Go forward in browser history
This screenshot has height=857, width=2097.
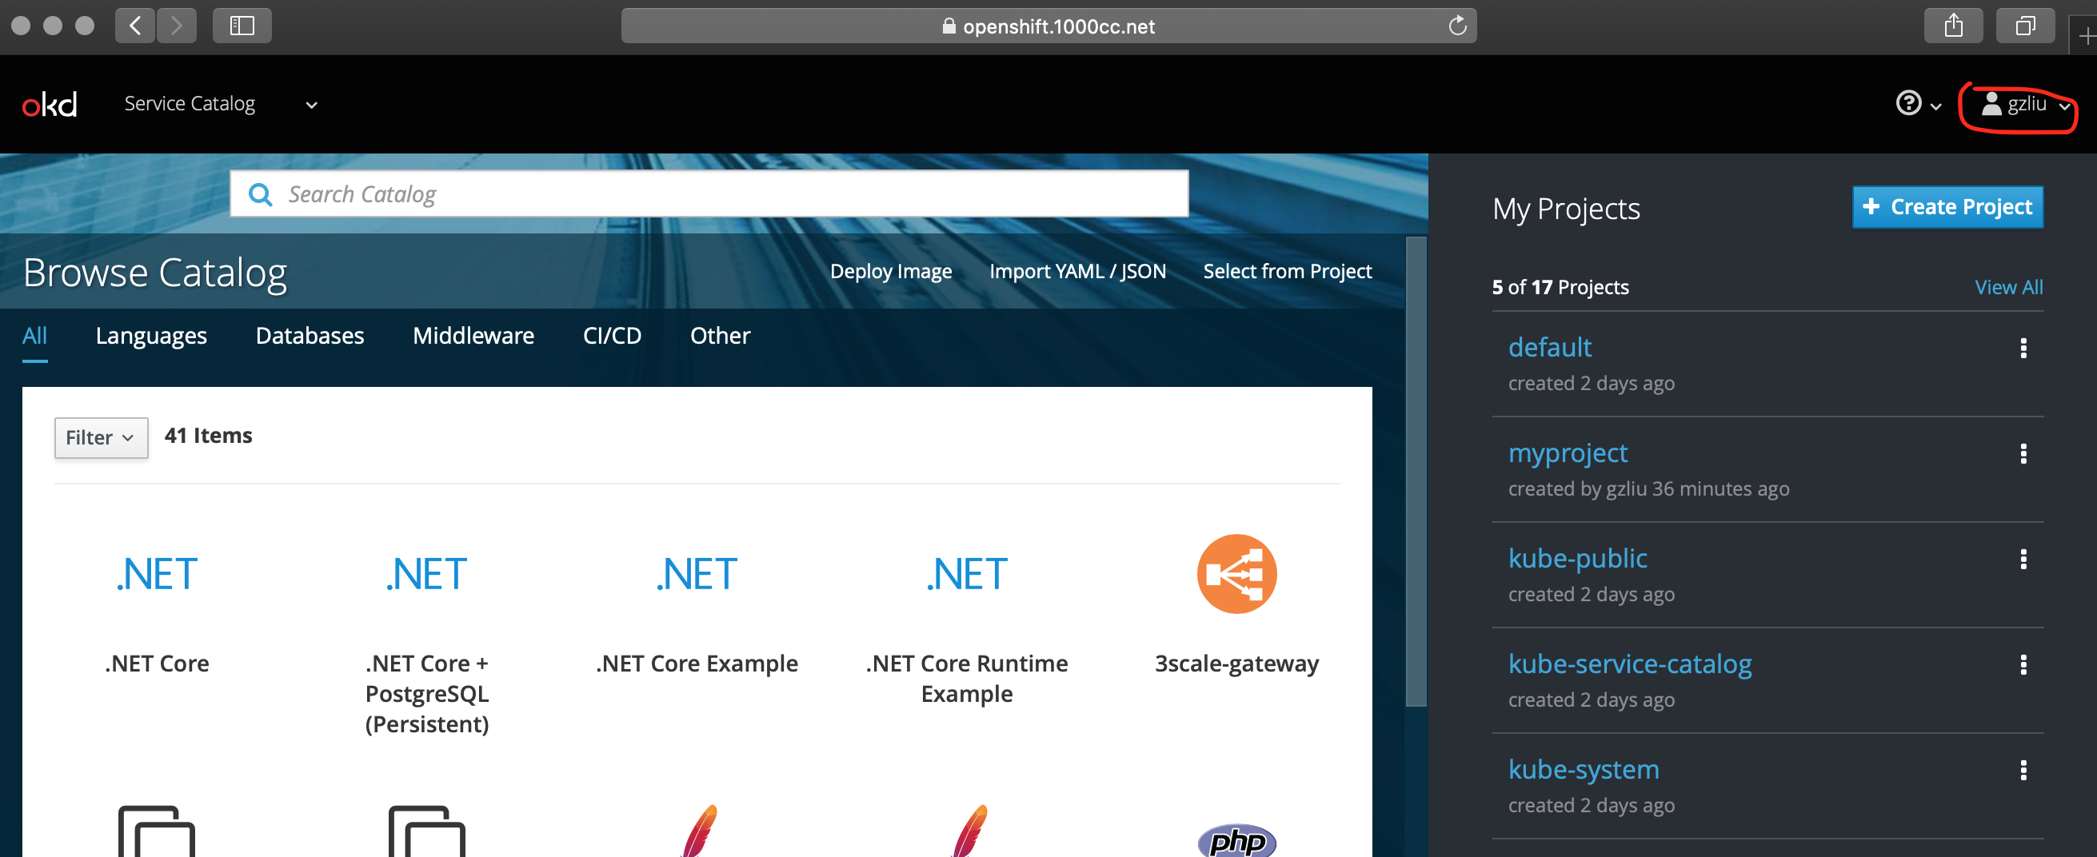177,26
